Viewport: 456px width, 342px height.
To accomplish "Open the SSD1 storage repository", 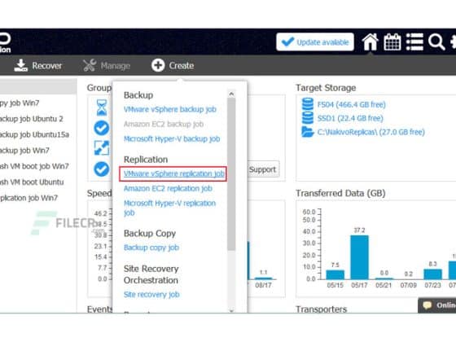I will click(x=350, y=118).
